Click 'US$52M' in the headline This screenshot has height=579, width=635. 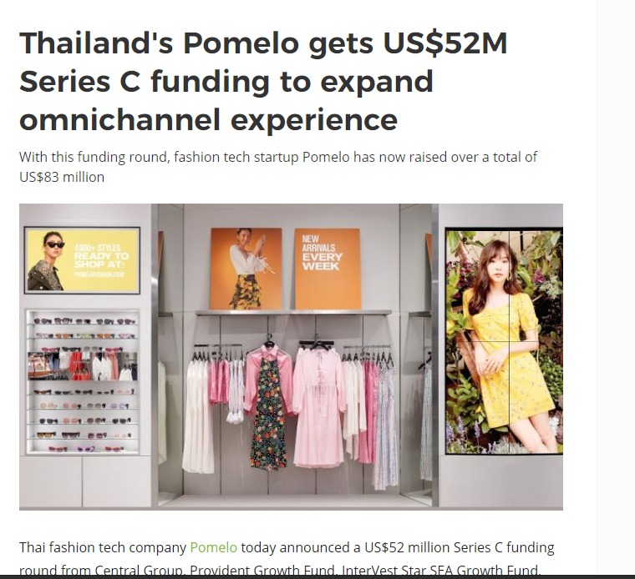tap(445, 43)
